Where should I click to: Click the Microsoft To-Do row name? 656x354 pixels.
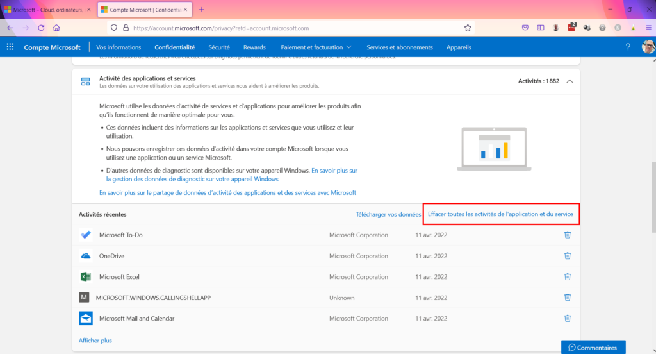point(121,235)
